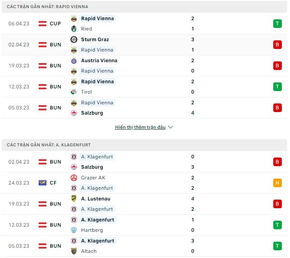Click the Hartberg club crest
The width and height of the screenshot is (290, 258).
point(73,230)
